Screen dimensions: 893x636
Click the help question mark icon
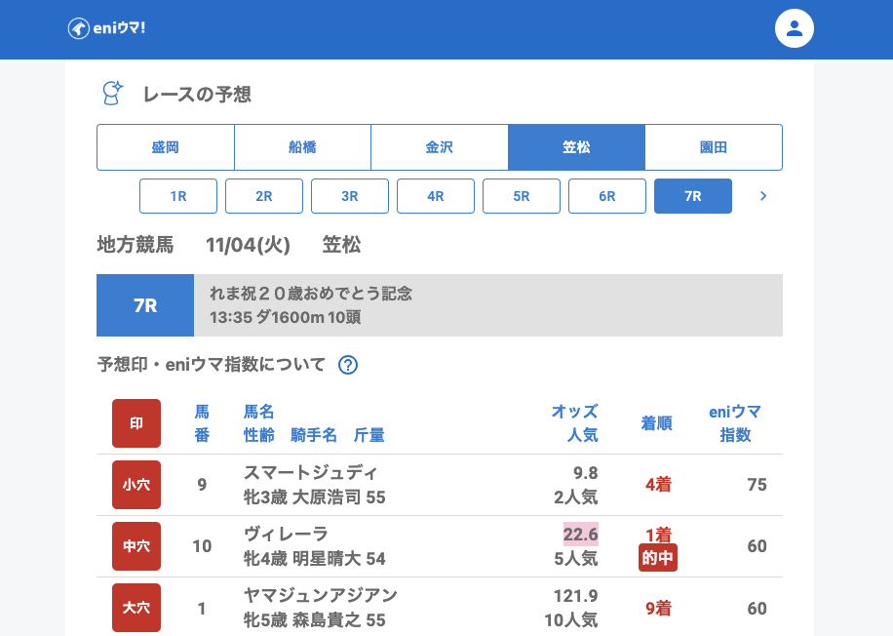click(x=348, y=365)
